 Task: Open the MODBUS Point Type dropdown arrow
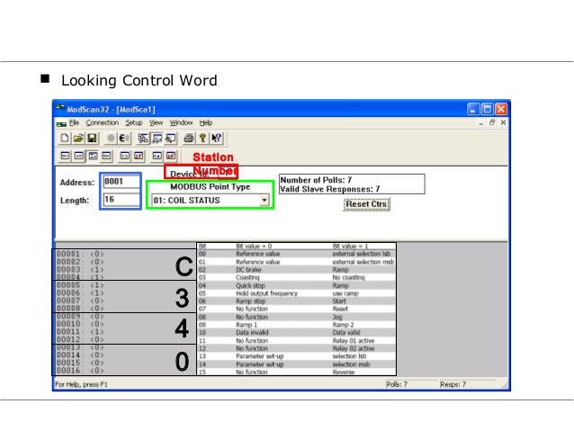[264, 201]
